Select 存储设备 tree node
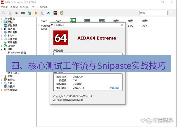This screenshot has width=177, height=127. coord(12,39)
